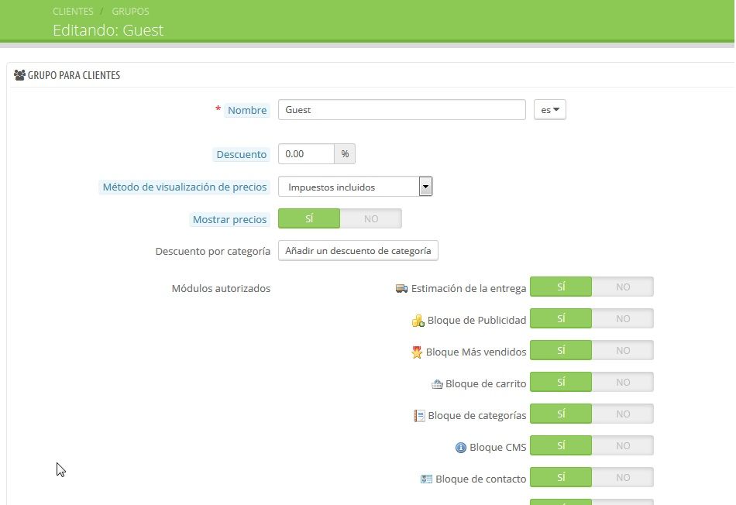Set Mostrar precios to NO
Image resolution: width=736 pixels, height=505 pixels.
coord(371,218)
